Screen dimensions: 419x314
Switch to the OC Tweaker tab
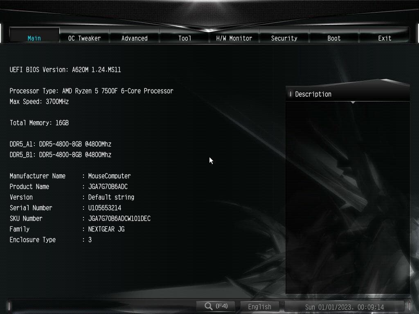(x=84, y=35)
